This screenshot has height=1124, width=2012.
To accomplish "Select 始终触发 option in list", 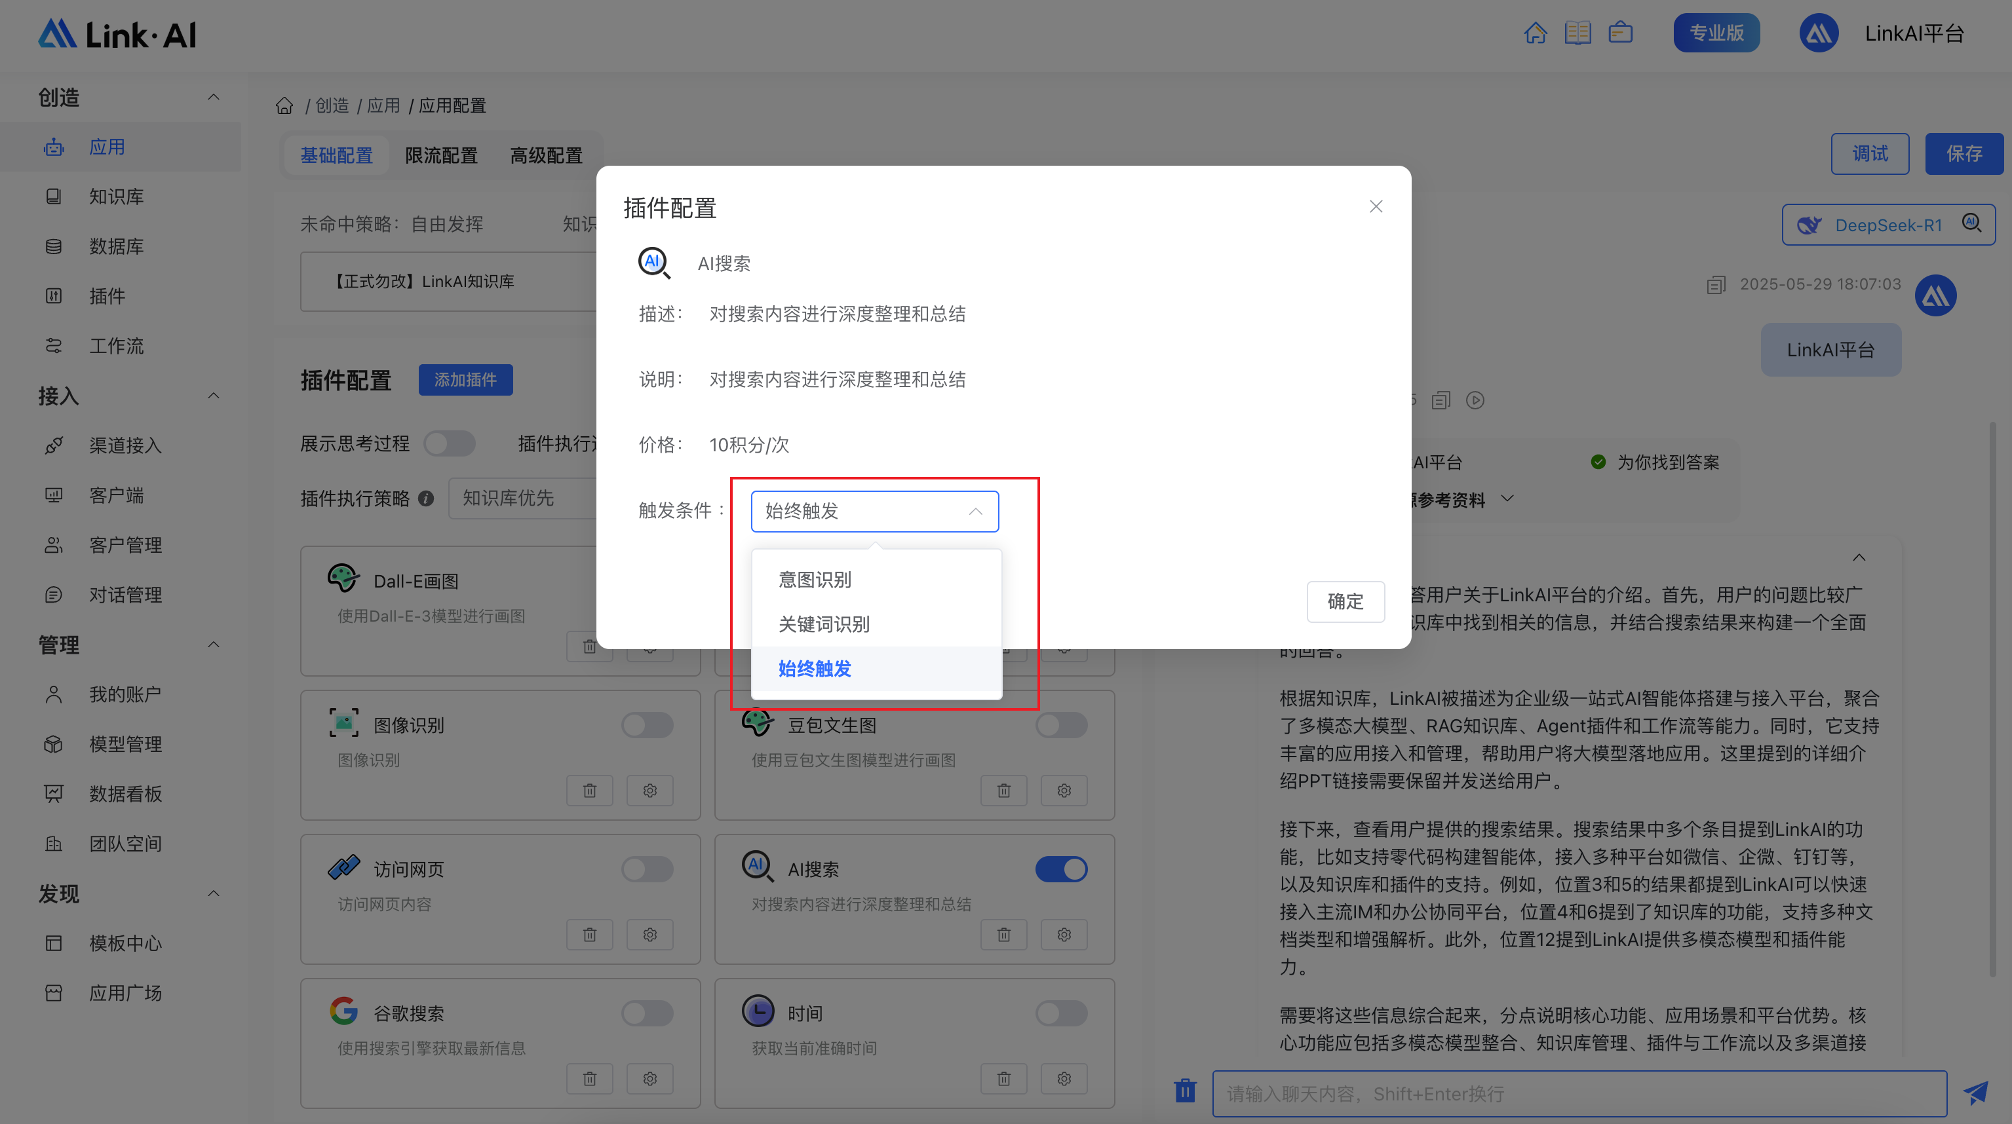I will click(876, 669).
